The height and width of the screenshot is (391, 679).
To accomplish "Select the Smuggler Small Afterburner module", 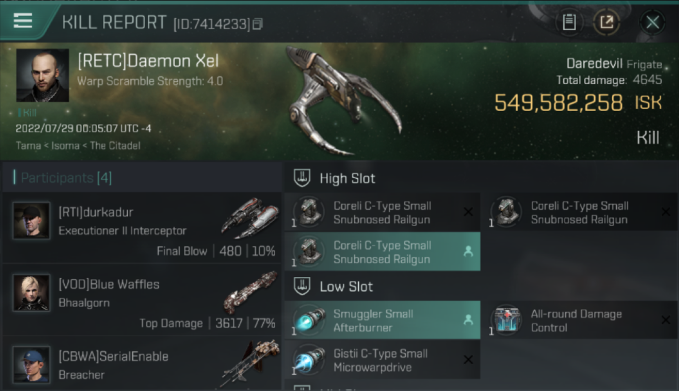I will 382,321.
